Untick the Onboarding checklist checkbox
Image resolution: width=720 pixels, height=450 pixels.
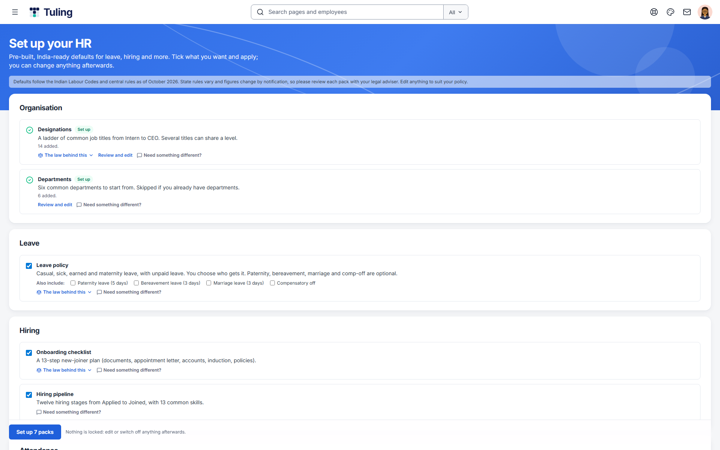point(29,353)
